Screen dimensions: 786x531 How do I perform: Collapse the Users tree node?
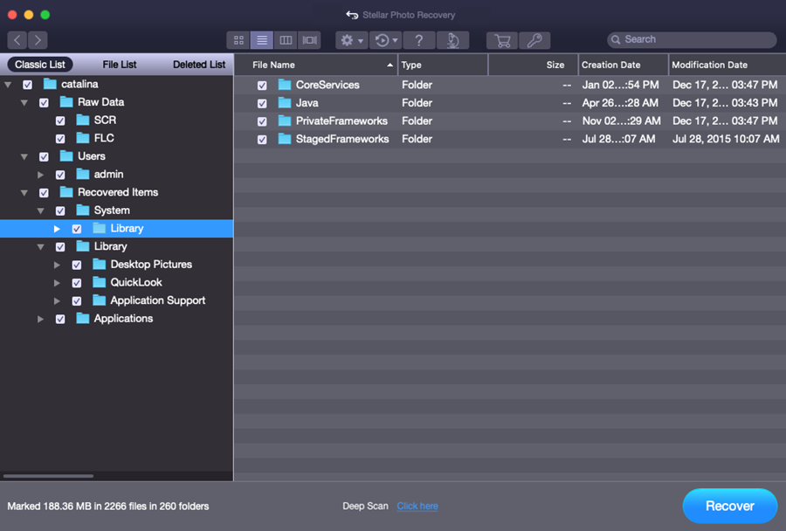tap(24, 157)
